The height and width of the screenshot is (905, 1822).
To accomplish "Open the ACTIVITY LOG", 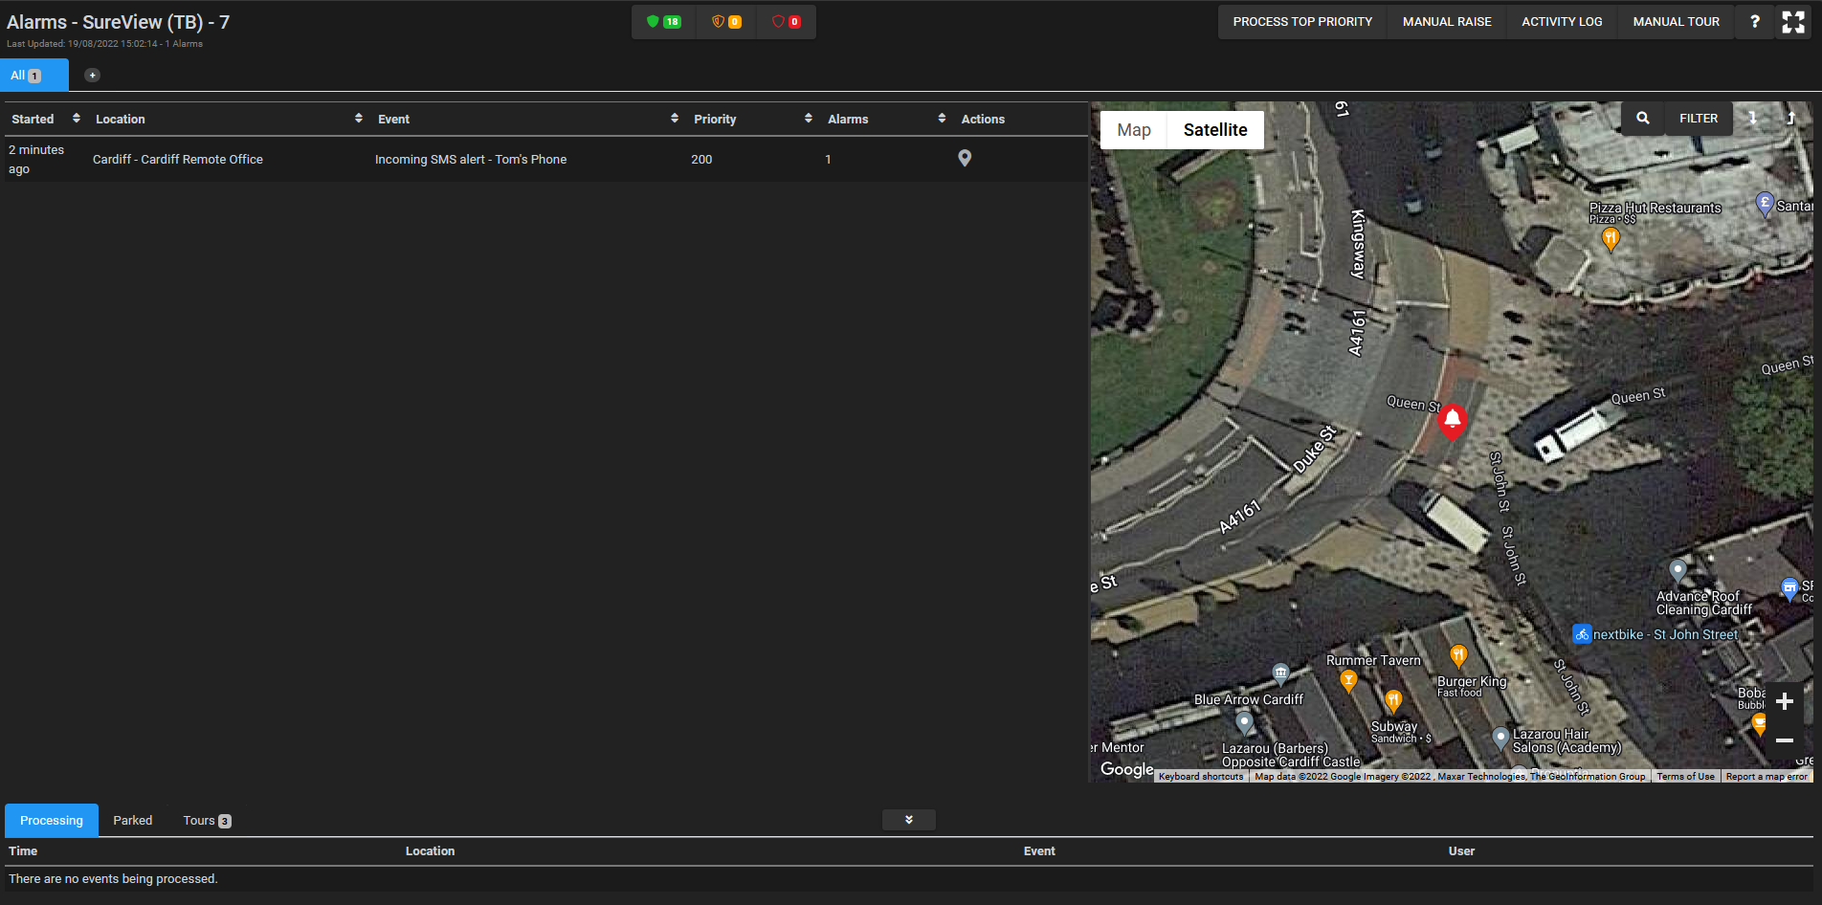I will click(x=1562, y=22).
